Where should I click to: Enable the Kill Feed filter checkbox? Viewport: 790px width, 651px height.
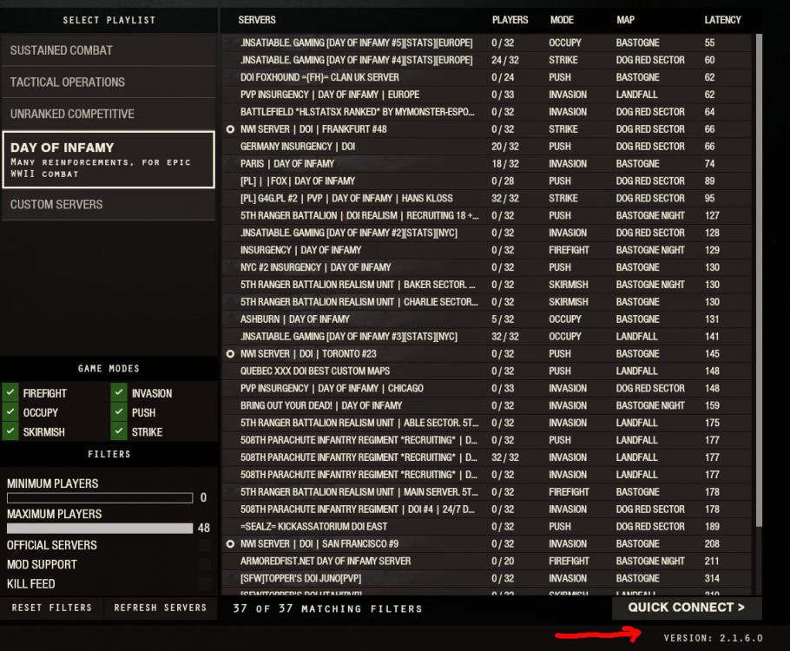(205, 584)
